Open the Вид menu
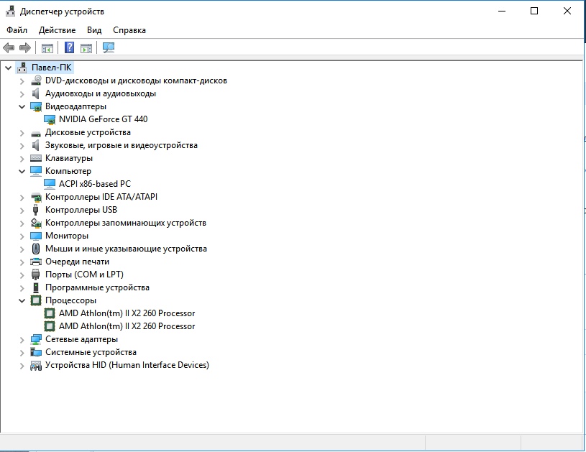The height and width of the screenshot is (452, 586). (94, 30)
